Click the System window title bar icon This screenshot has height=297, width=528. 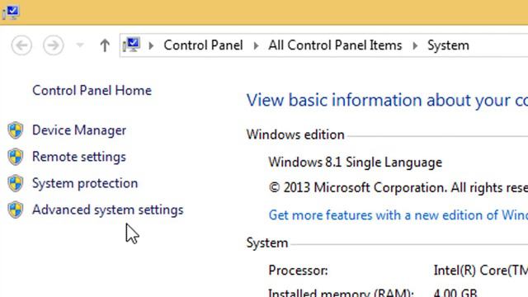coord(11,12)
